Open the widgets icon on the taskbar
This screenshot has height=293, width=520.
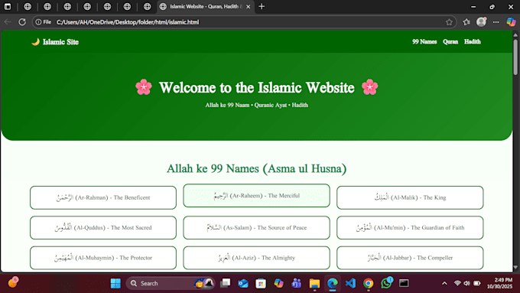pyautogui.click(x=13, y=282)
